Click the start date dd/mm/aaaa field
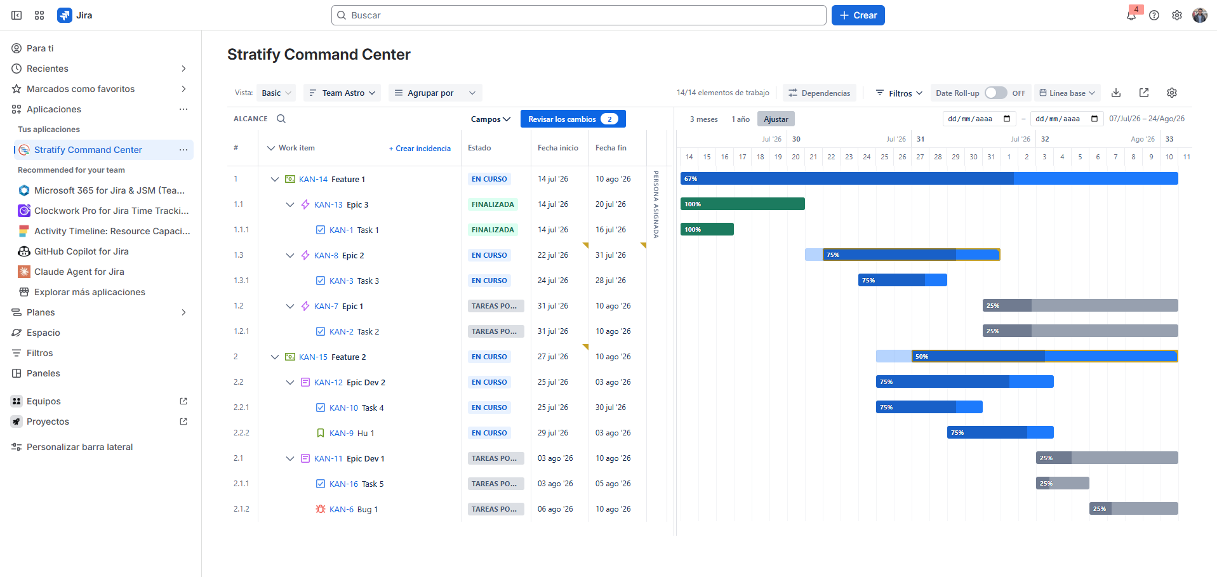This screenshot has width=1217, height=577. (x=979, y=119)
